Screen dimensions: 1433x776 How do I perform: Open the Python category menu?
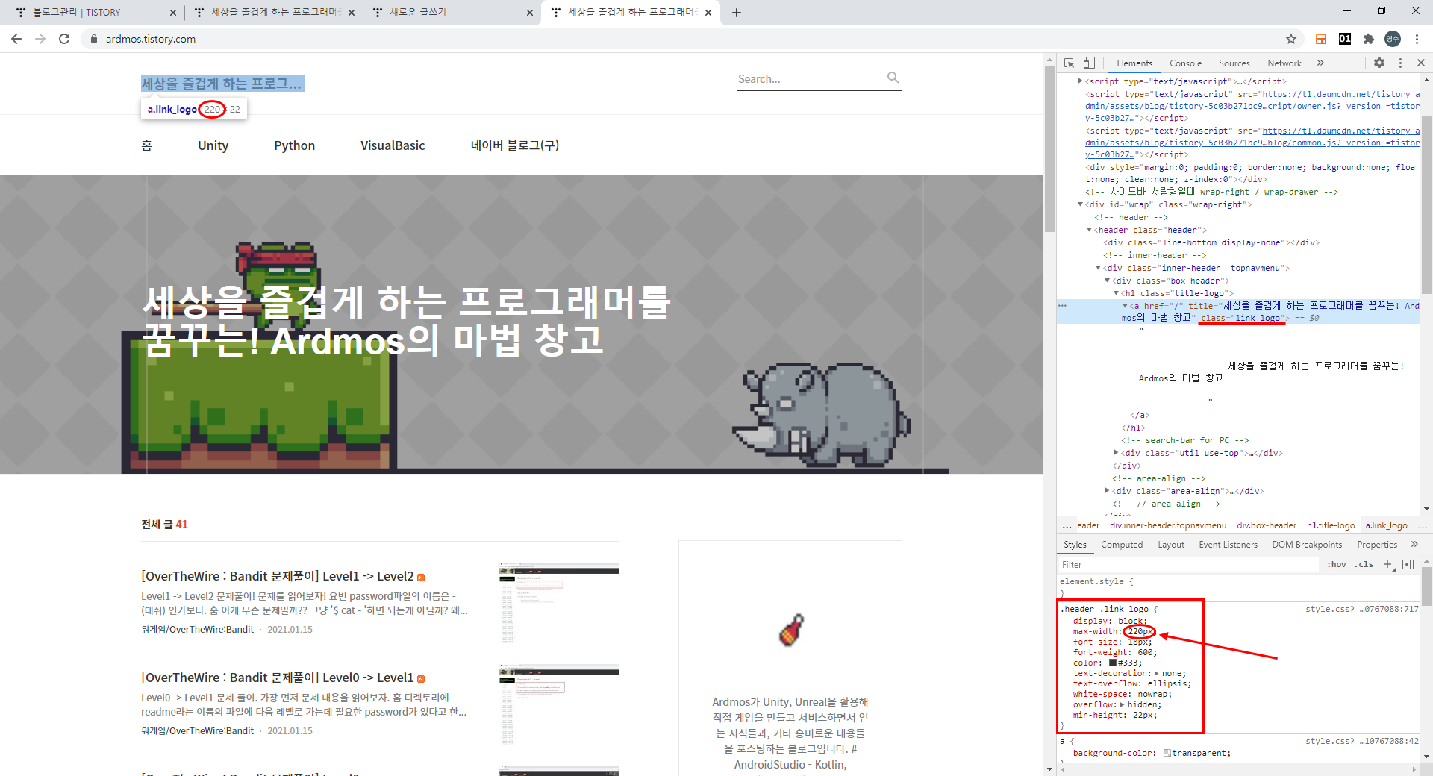[294, 145]
